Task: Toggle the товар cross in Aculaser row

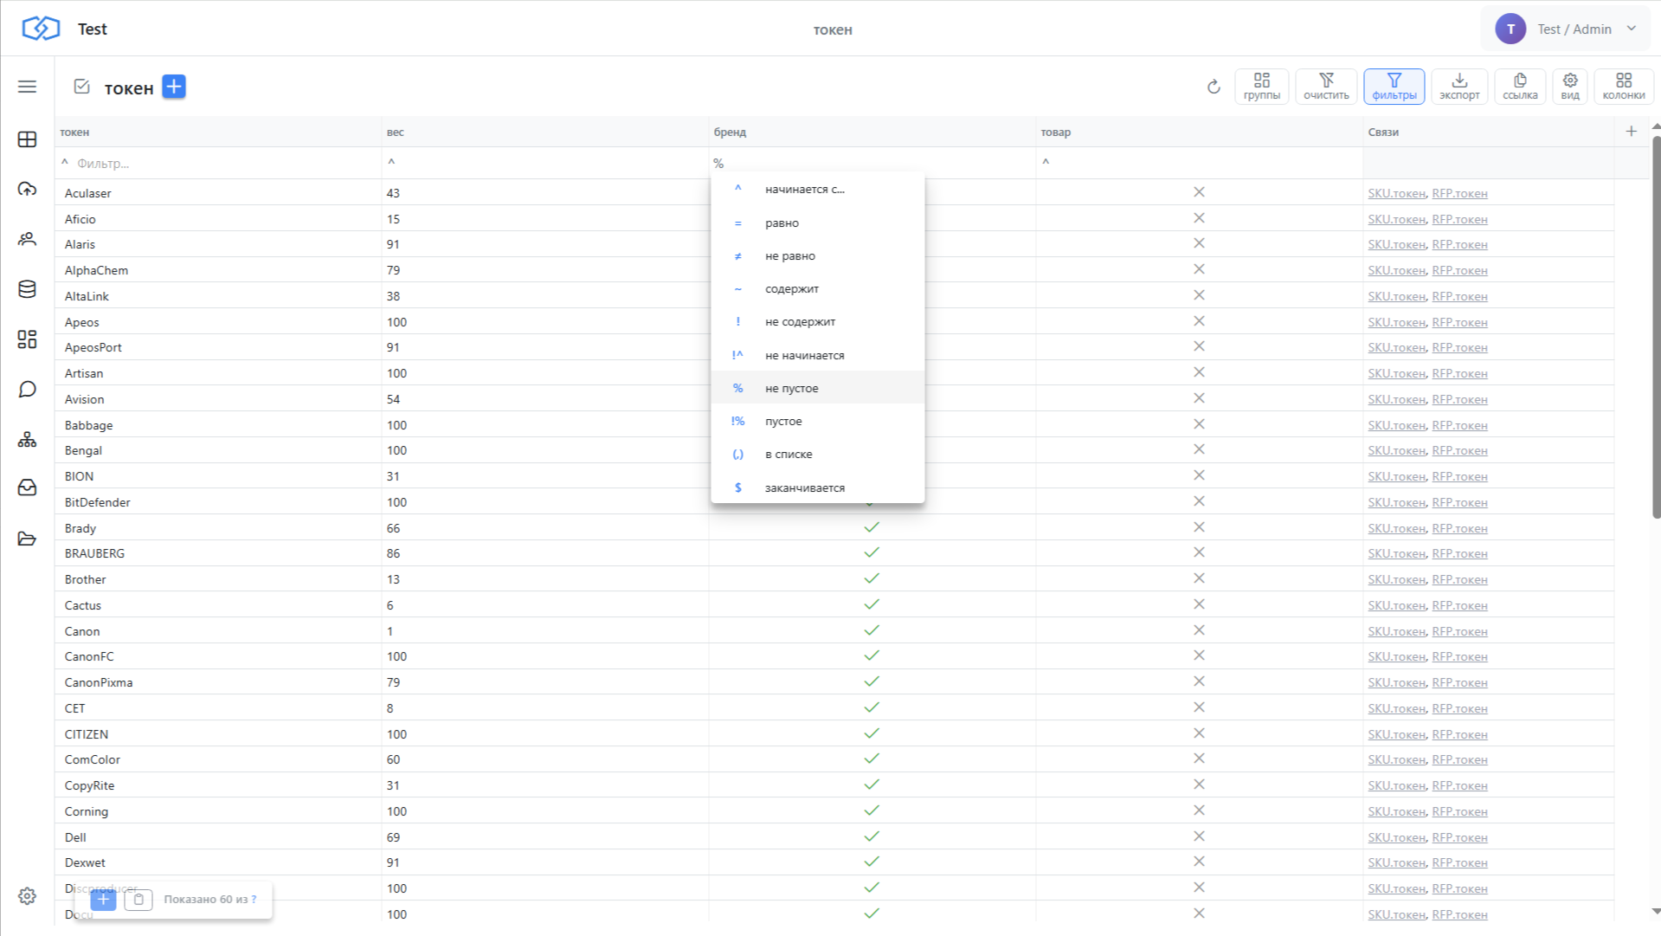Action: point(1199,192)
